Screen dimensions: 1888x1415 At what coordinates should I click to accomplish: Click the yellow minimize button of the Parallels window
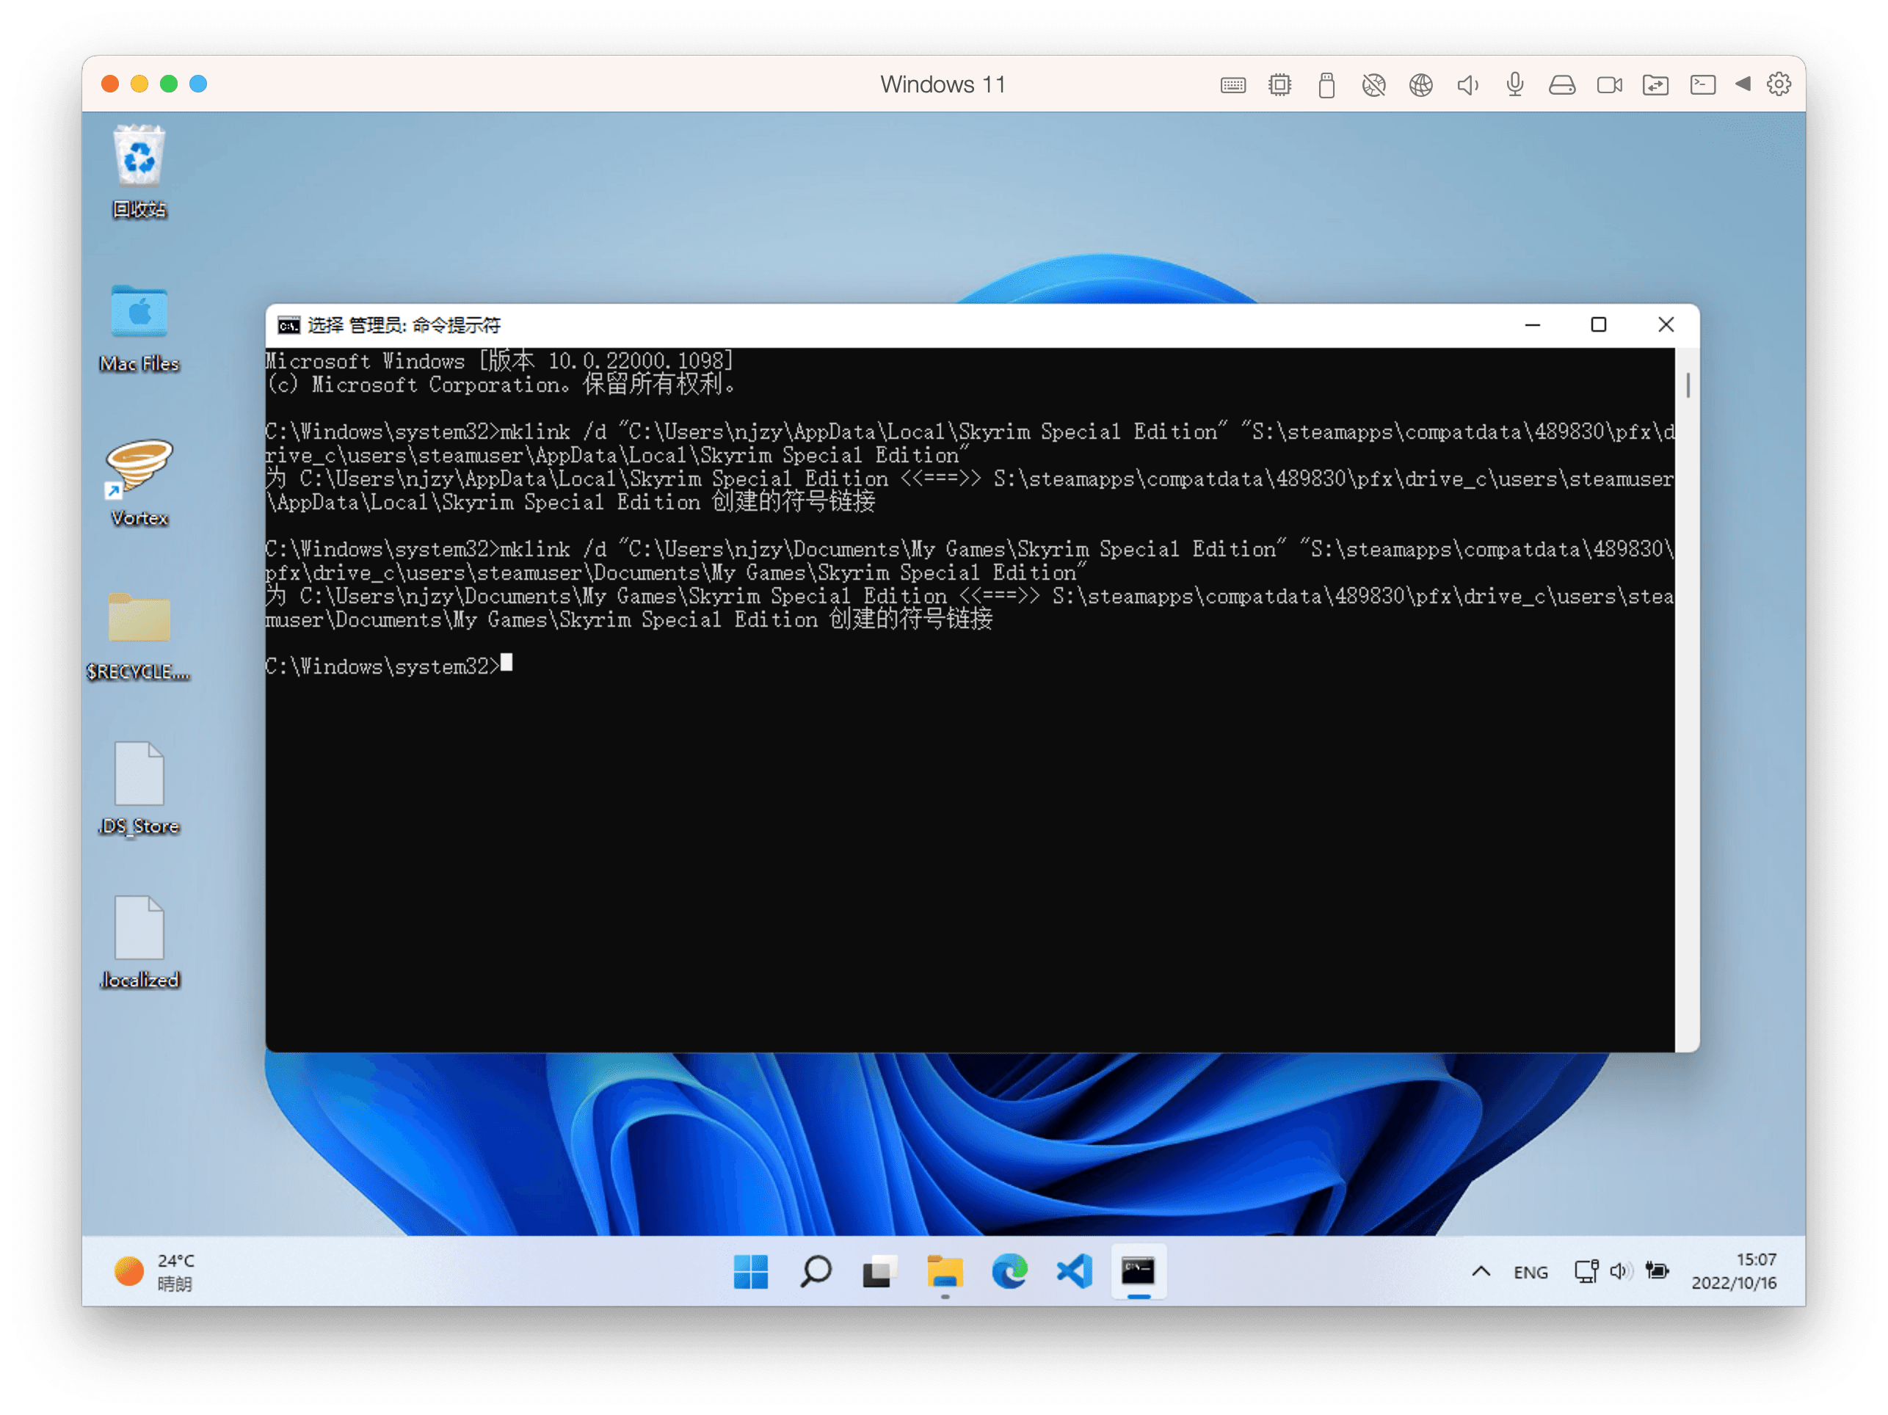tap(139, 84)
